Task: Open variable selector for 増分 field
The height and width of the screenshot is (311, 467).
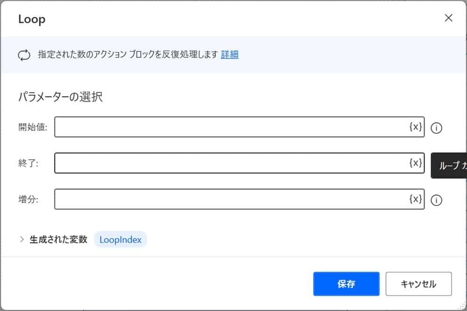Action: coord(415,199)
